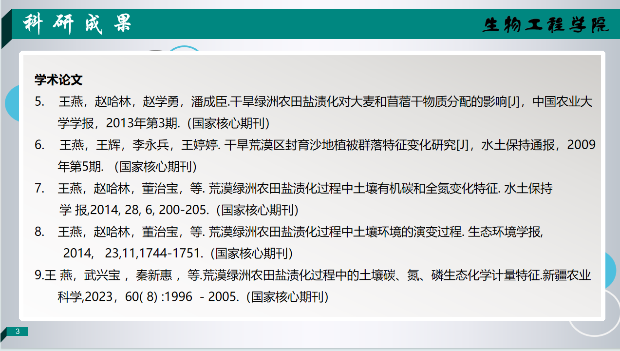Click the slide number 3 badge
Image resolution: width=620 pixels, height=351 pixels.
(x=18, y=332)
